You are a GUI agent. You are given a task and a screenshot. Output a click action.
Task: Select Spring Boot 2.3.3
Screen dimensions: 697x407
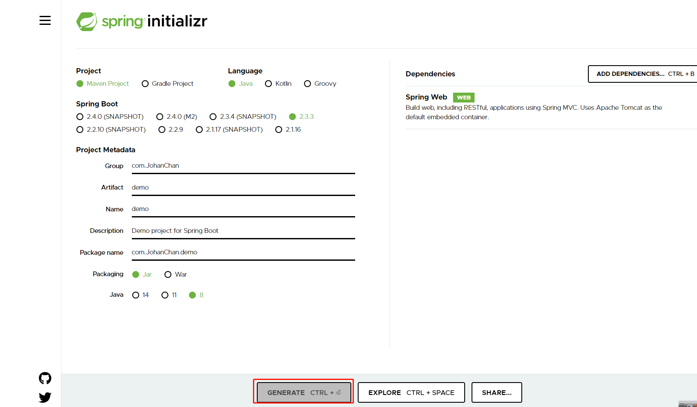click(301, 117)
